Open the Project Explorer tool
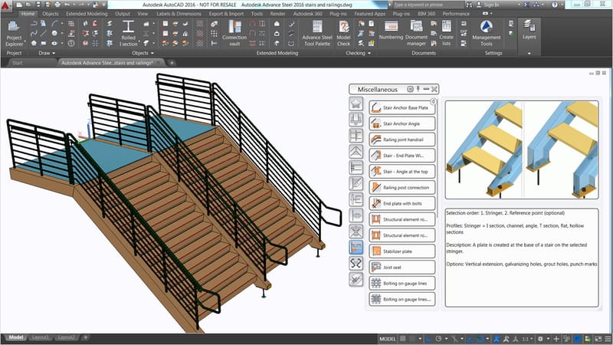The image size is (613, 345). coord(14,33)
